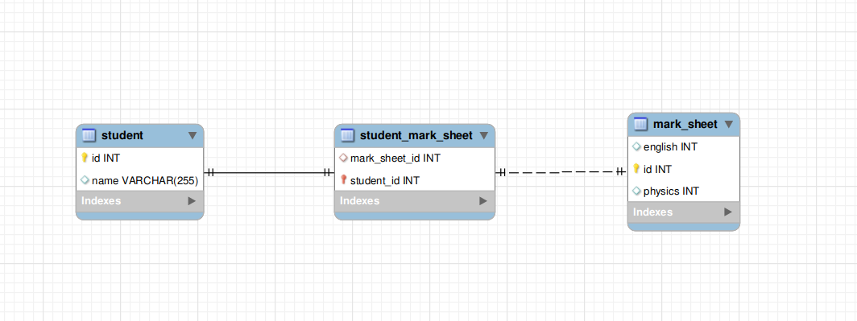
Task: Click the mark_sheet table icon
Action: click(x=640, y=125)
